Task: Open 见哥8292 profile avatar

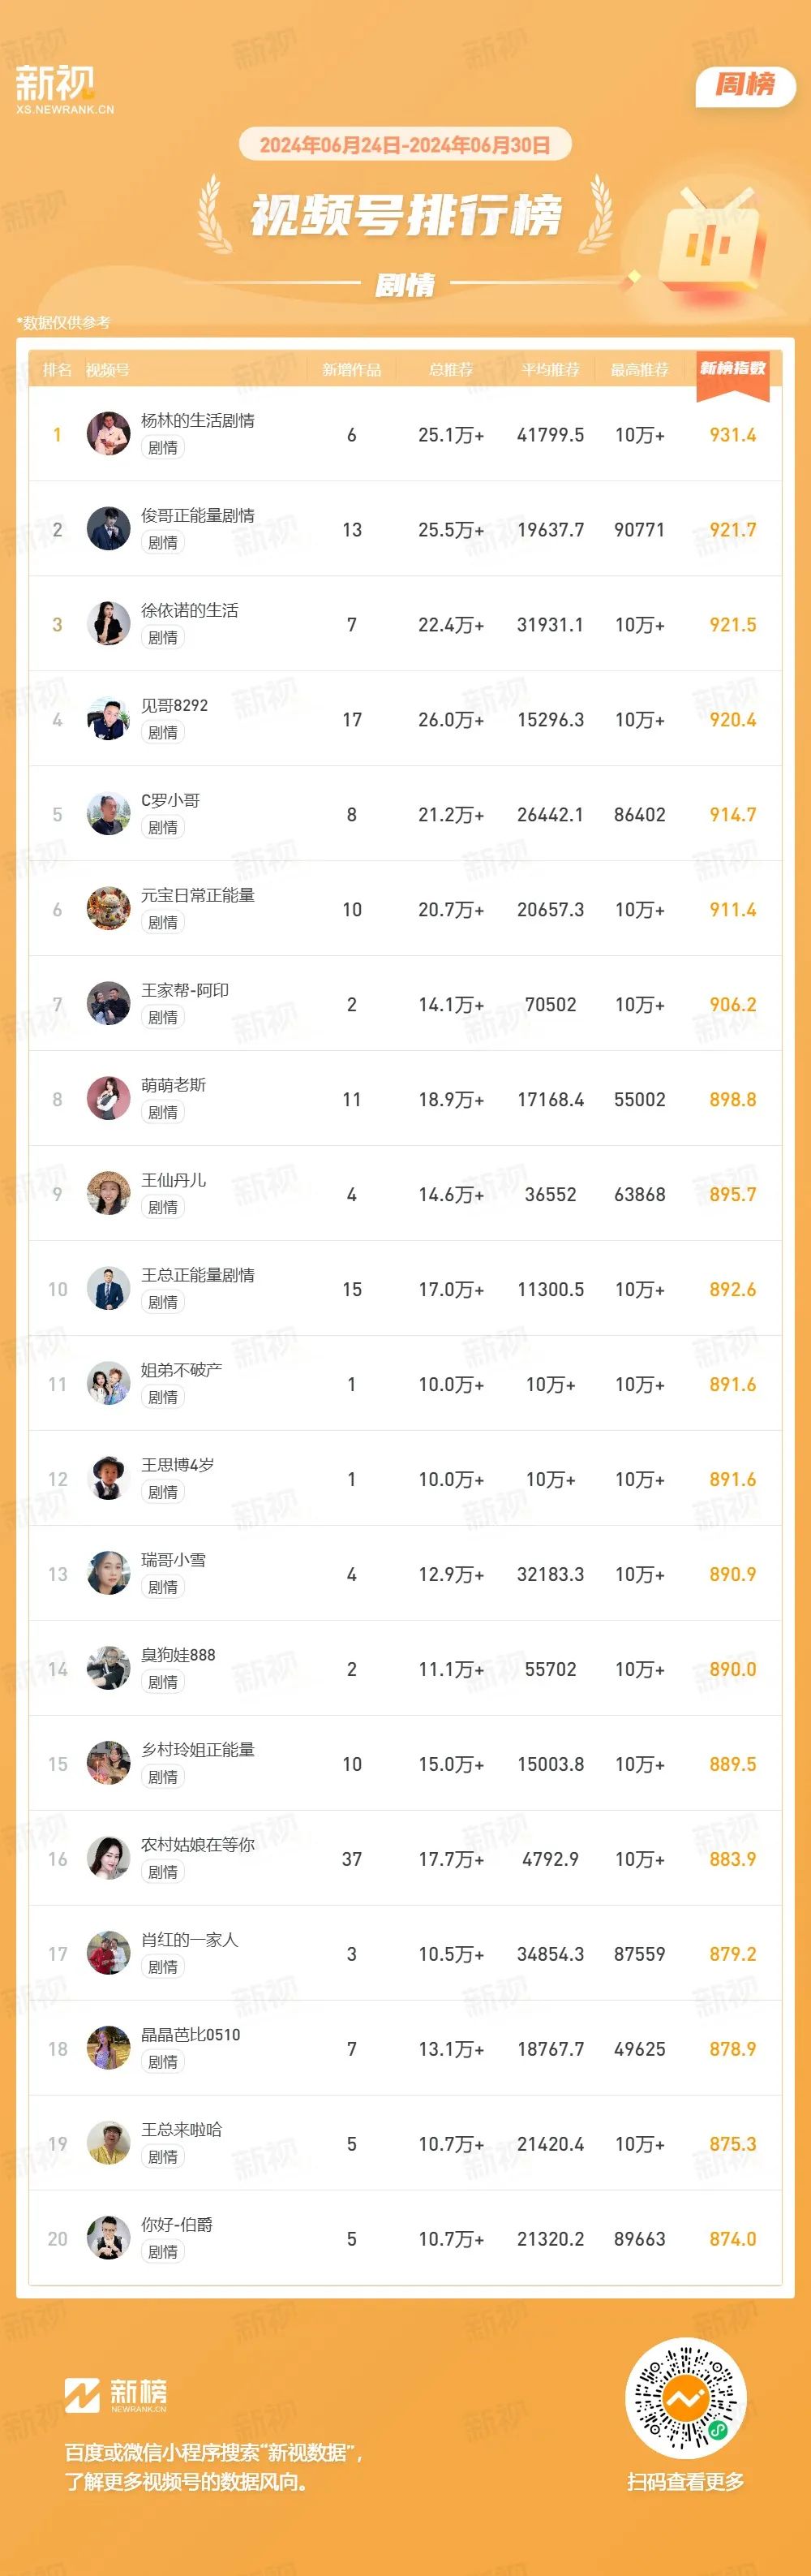Action: click(x=108, y=719)
